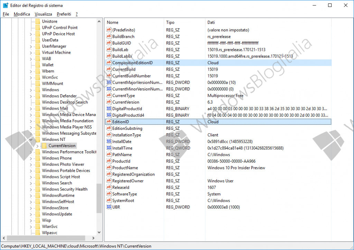Screen dimensions: 354x250
Task: Select the EditionSubstring value name
Action: [127, 128]
